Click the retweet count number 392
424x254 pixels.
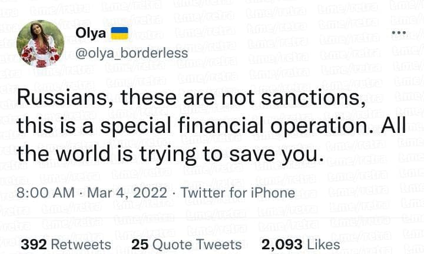(33, 245)
